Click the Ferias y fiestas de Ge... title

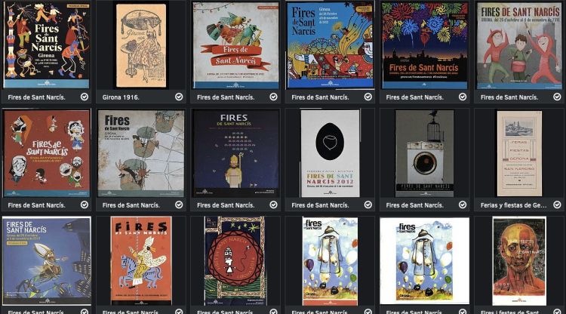click(x=513, y=205)
